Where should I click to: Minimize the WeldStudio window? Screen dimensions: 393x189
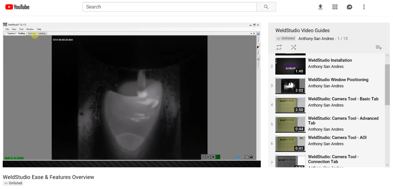point(250,25)
